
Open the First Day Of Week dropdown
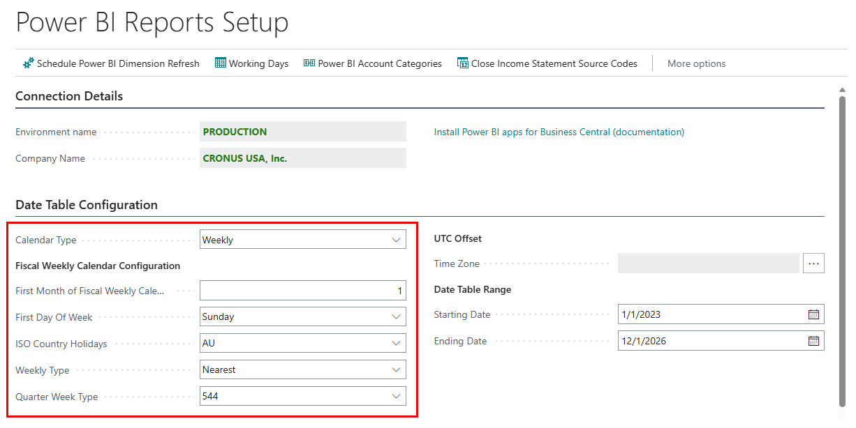pyautogui.click(x=396, y=316)
